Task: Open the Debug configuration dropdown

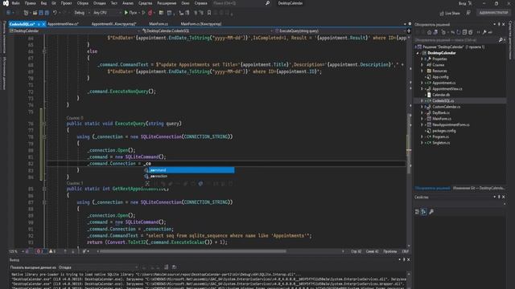Action: (82, 13)
